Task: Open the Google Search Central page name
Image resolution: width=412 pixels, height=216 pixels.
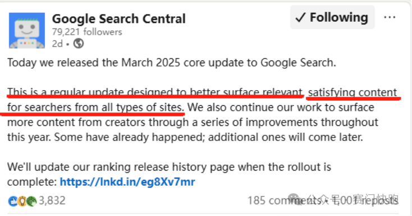Action: [119, 19]
